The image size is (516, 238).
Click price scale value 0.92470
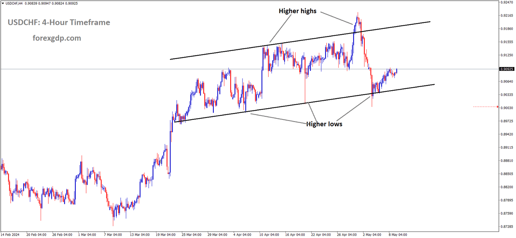click(x=507, y=2)
